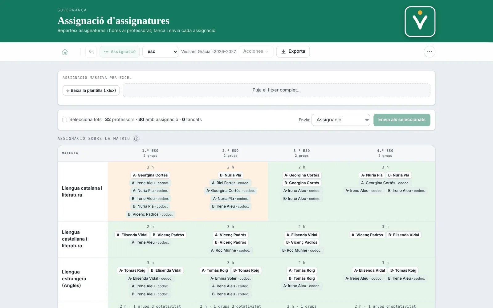This screenshot has width=493, height=308.
Task: Click the Llengua estrangera (Anglès) row label
Action: tap(74, 279)
